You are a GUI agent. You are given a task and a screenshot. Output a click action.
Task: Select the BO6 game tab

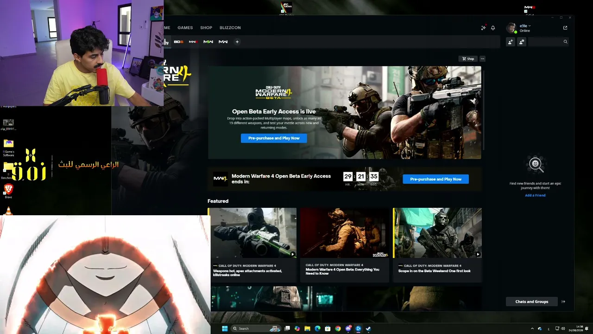click(x=178, y=42)
